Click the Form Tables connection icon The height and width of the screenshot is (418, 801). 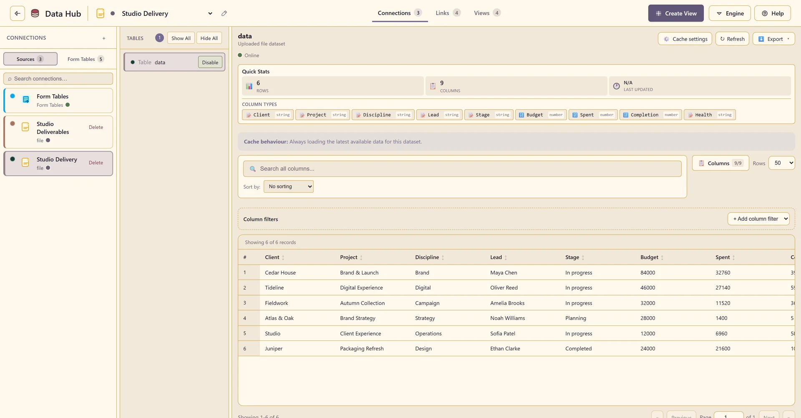pyautogui.click(x=26, y=100)
